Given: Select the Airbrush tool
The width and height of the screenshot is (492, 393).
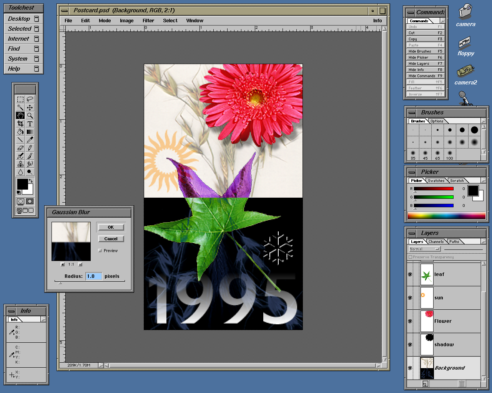Looking at the screenshot, I should click(x=20, y=156).
